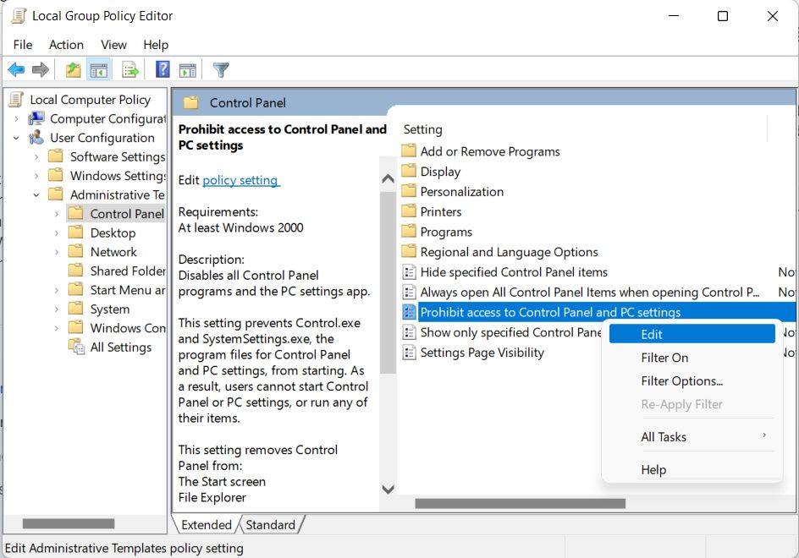Click the Computer Configuration icon in tree
Image resolution: width=799 pixels, height=558 pixels.
(36, 118)
